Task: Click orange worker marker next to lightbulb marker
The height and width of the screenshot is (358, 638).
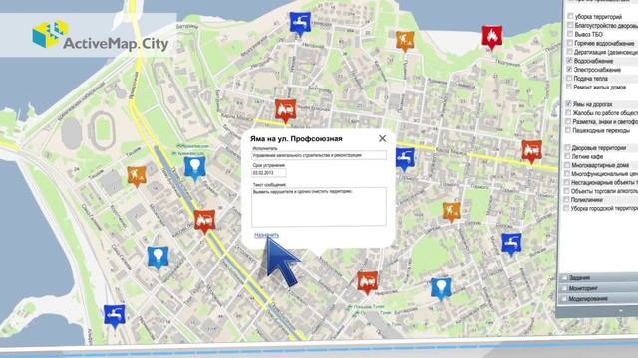Action: click(x=137, y=176)
